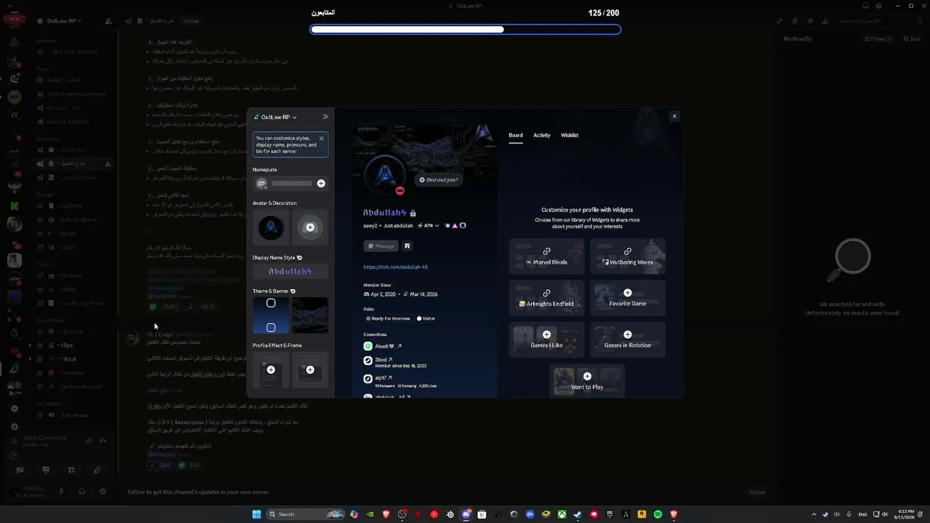Open Rockstar Games Launcher from the taskbar
930x523 pixels.
pos(642,514)
